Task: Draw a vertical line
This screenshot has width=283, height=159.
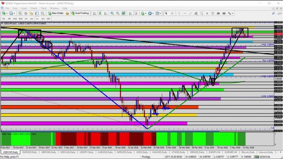Action: coord(179,13)
